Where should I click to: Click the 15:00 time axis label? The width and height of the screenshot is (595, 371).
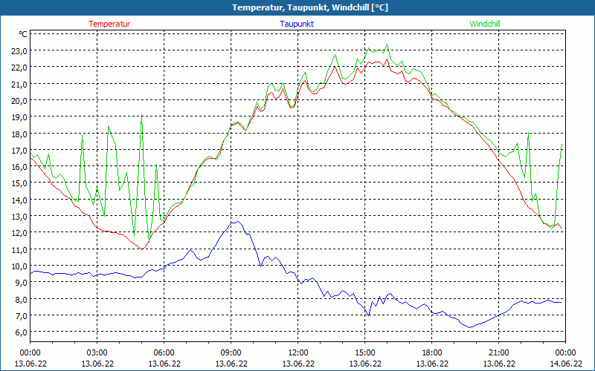[x=365, y=353]
